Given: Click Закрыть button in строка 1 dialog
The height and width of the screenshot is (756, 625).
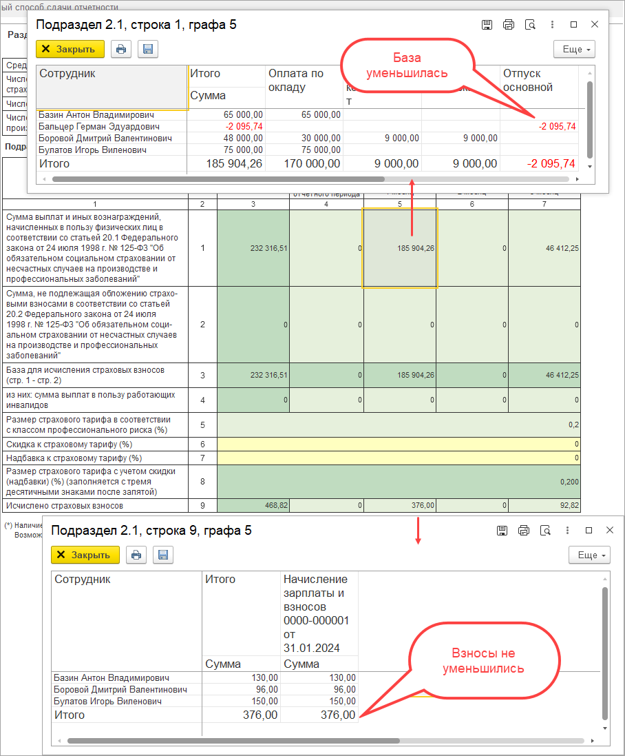Looking at the screenshot, I should [x=70, y=49].
